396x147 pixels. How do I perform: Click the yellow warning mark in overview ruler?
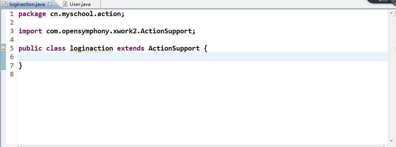click(395, 48)
